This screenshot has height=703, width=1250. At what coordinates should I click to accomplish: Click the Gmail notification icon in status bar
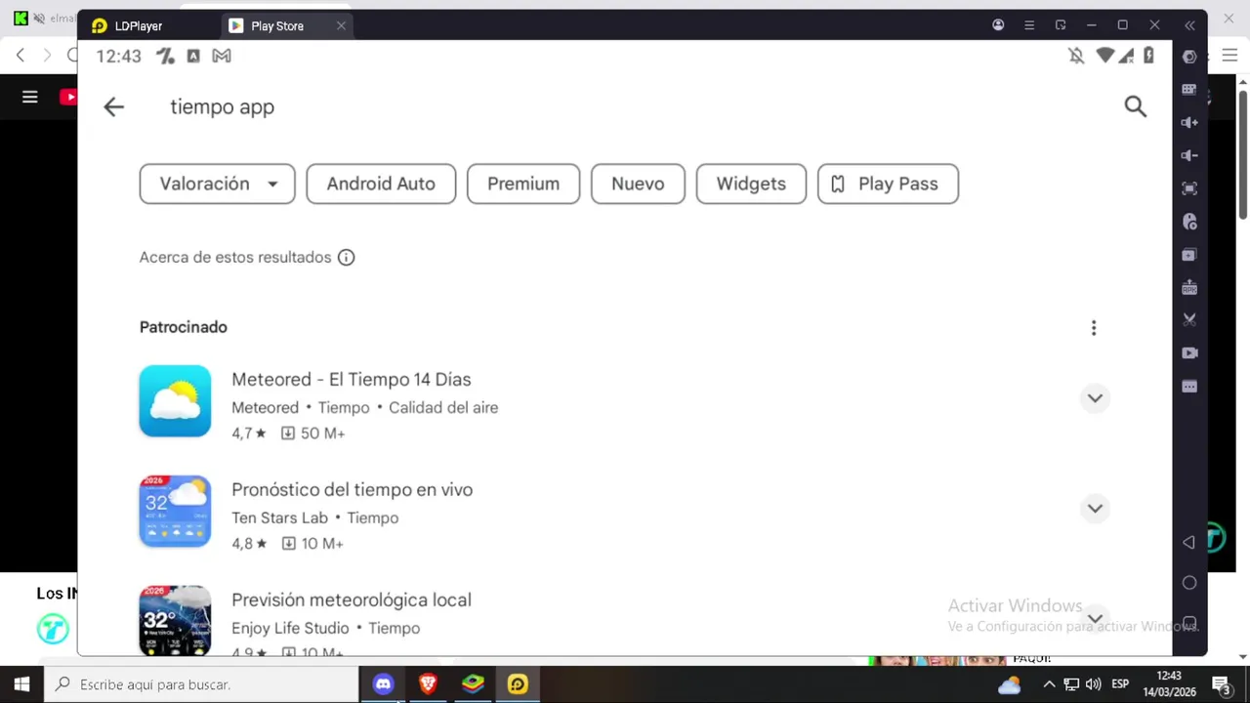pyautogui.click(x=222, y=56)
